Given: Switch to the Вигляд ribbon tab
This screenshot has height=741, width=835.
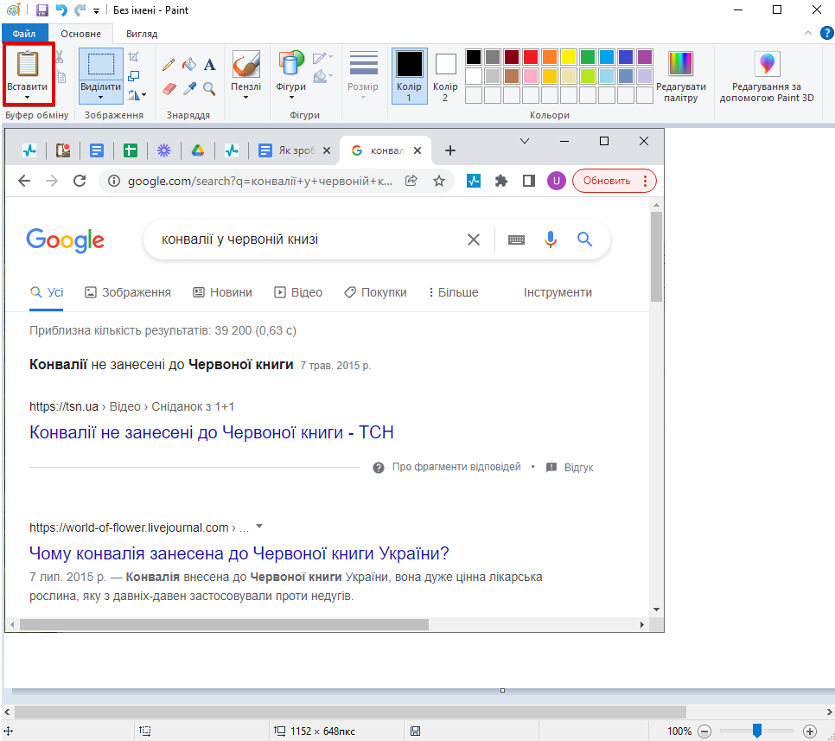Looking at the screenshot, I should (142, 34).
